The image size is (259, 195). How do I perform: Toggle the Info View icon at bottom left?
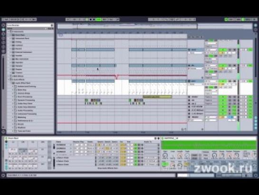coord(3,175)
